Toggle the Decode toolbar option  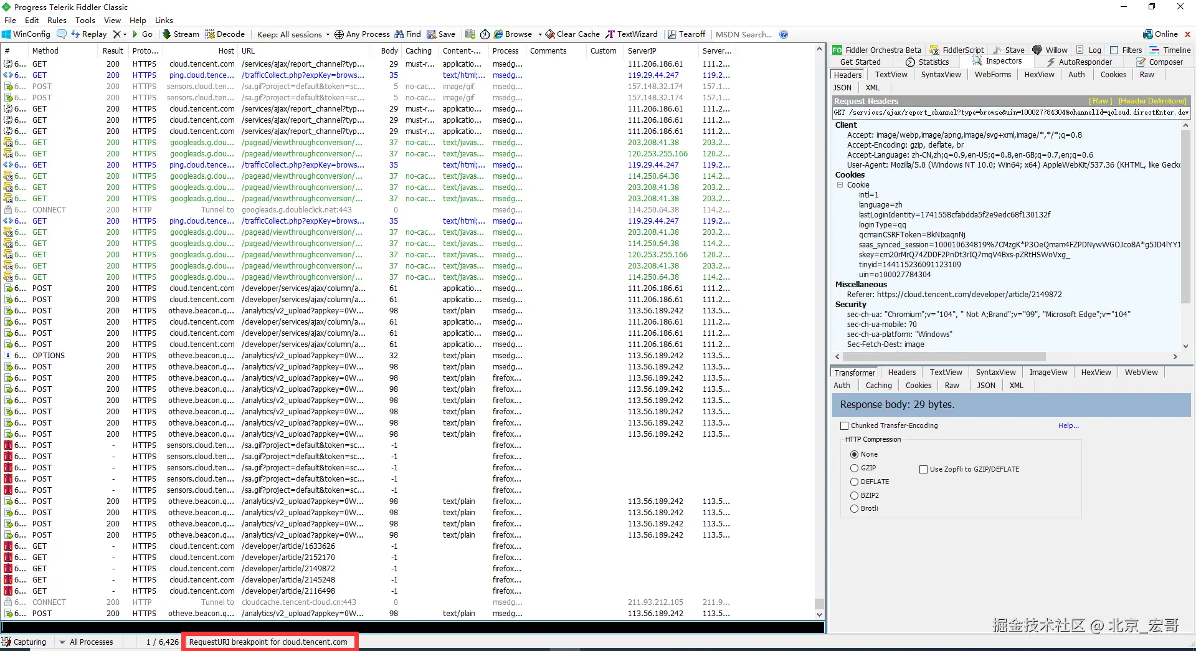pyautogui.click(x=225, y=34)
